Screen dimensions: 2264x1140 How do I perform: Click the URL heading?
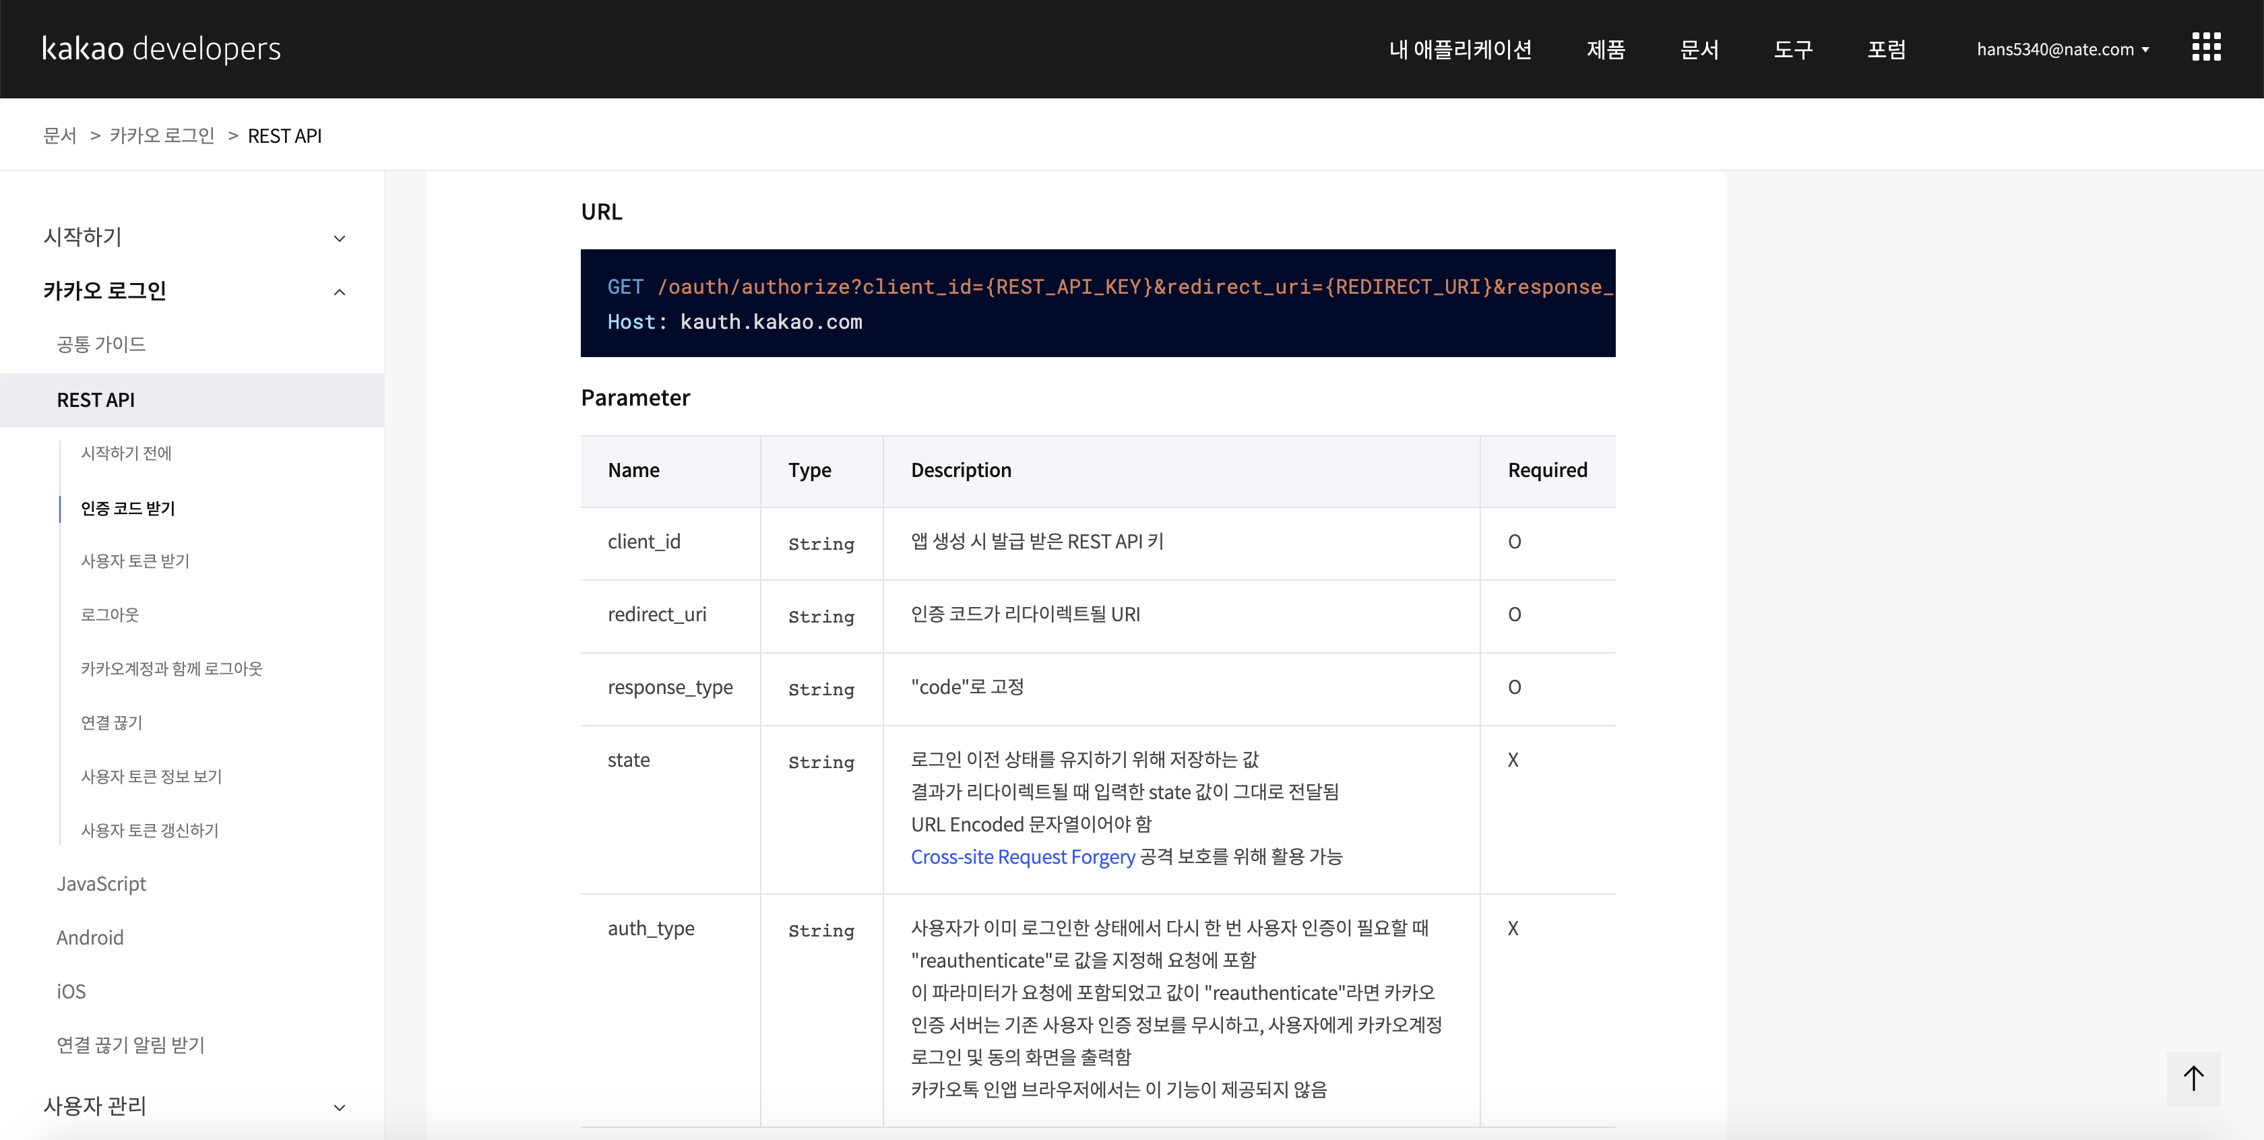coord(601,212)
